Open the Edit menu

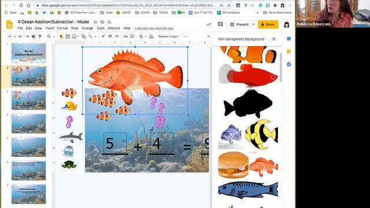point(29,28)
